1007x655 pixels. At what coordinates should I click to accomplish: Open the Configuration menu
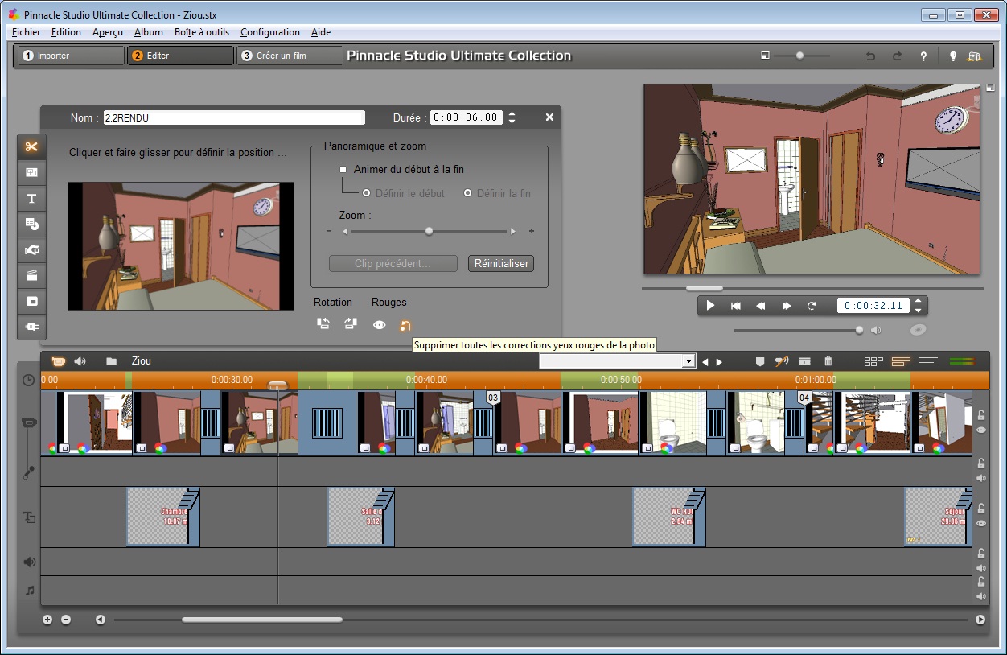[270, 32]
